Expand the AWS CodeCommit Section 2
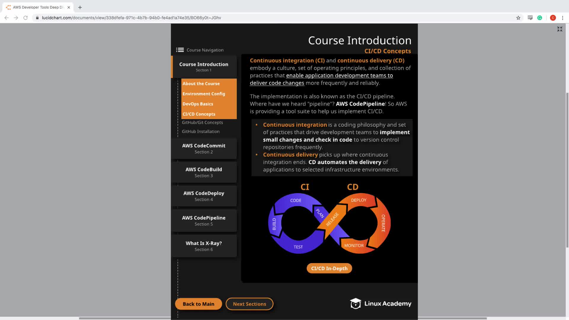 tap(204, 148)
